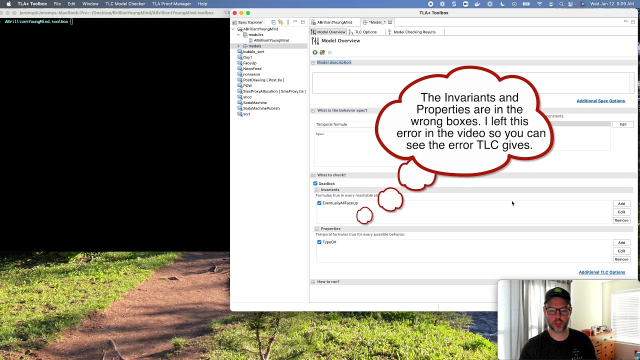Open Additional Spec Options link

[600, 101]
